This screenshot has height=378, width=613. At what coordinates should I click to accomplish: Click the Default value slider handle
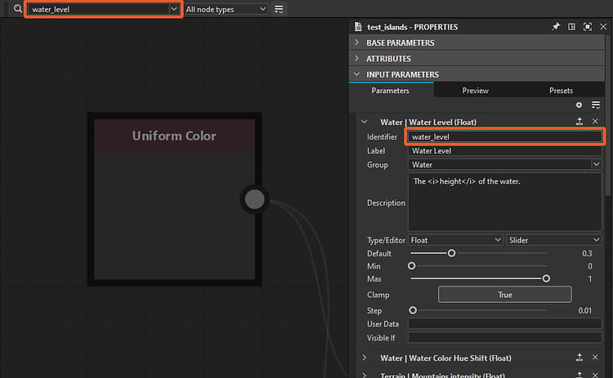[451, 253]
